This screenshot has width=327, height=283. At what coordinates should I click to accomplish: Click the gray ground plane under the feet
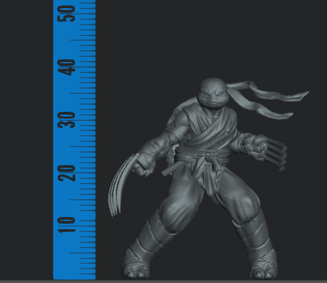(163, 282)
